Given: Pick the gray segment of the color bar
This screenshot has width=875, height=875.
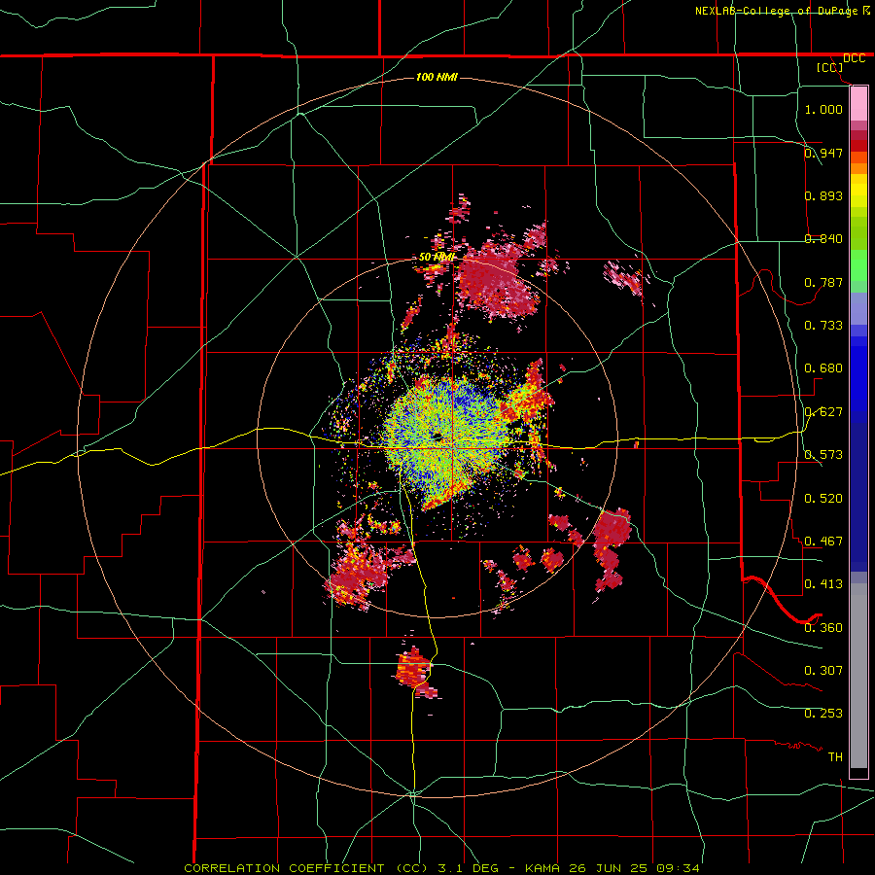Looking at the screenshot, I should [x=858, y=676].
